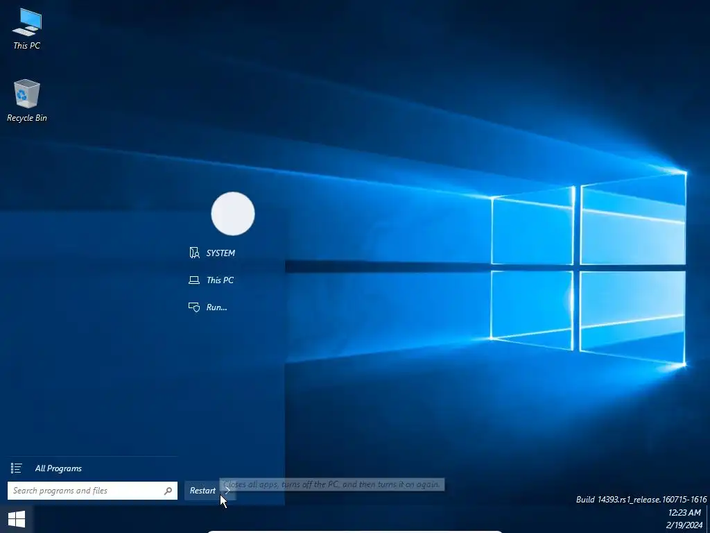Screen dimensions: 710x533
Task: Click the Windows Start button
Action: pyautogui.click(x=17, y=519)
